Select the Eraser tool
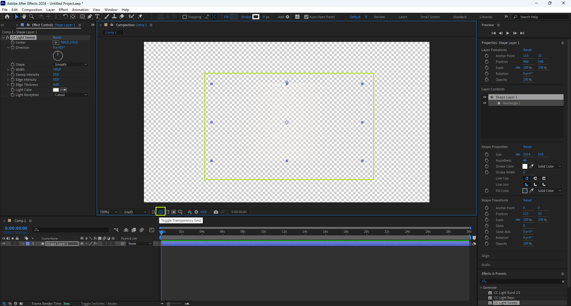 coord(122,17)
